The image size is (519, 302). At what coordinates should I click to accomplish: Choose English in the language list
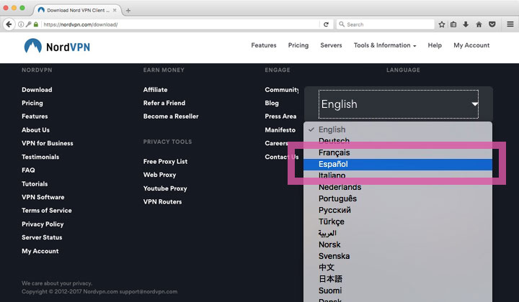398,129
